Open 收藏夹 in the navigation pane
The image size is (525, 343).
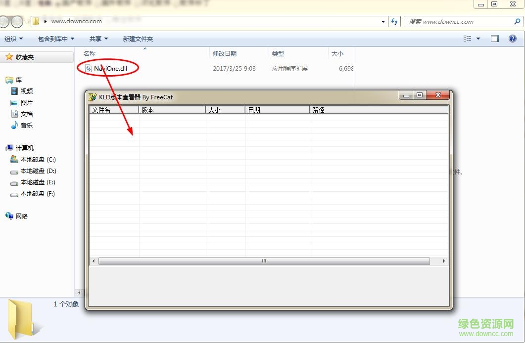click(24, 57)
